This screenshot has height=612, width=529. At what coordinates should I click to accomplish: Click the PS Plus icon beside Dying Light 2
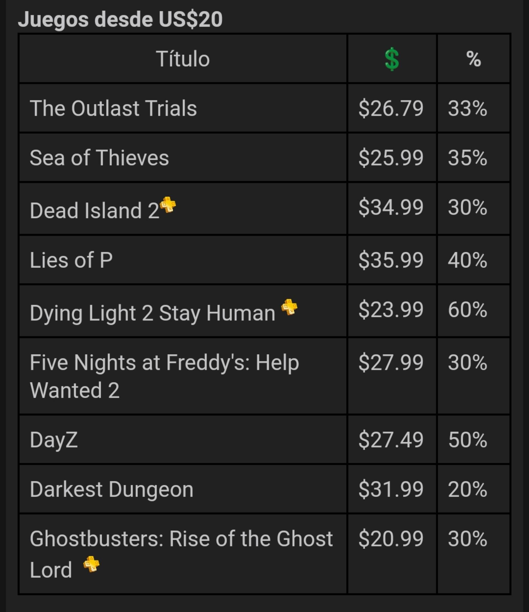(289, 307)
